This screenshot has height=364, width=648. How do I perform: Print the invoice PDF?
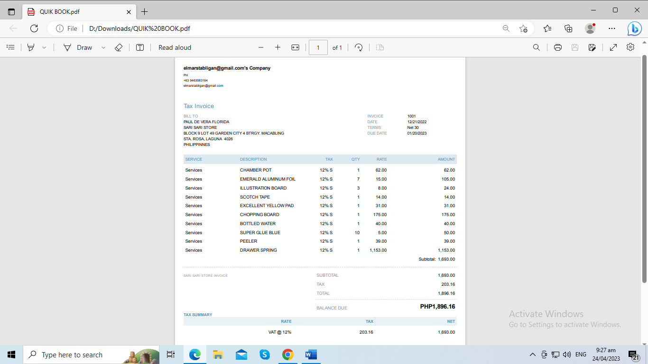coord(558,47)
